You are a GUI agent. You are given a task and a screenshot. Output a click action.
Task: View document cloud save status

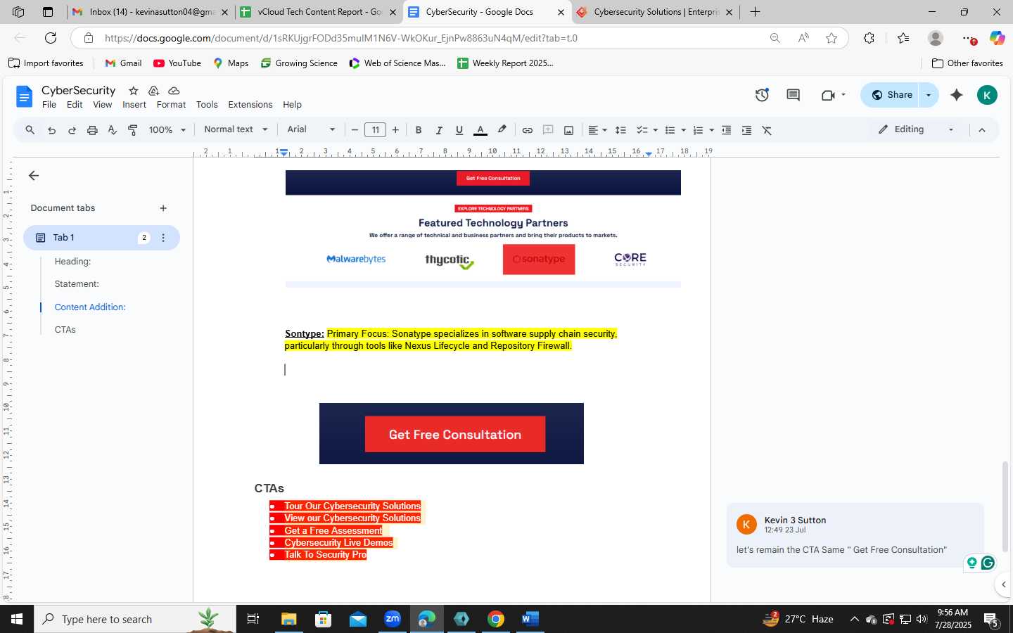point(174,91)
